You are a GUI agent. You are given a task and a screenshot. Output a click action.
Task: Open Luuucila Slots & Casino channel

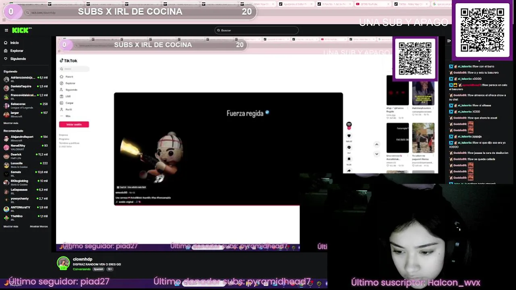tap(25, 165)
